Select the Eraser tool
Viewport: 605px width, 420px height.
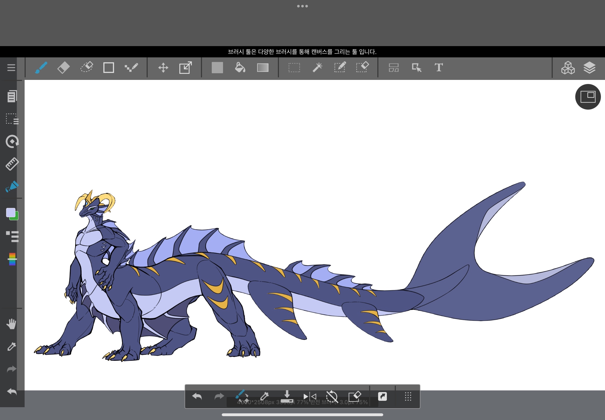[x=63, y=68]
